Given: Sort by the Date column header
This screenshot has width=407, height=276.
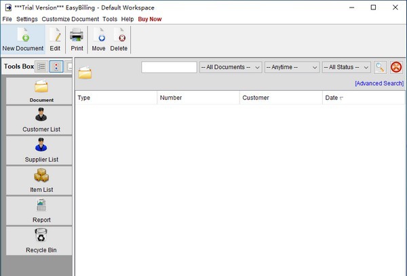Looking at the screenshot, I should pos(364,98).
